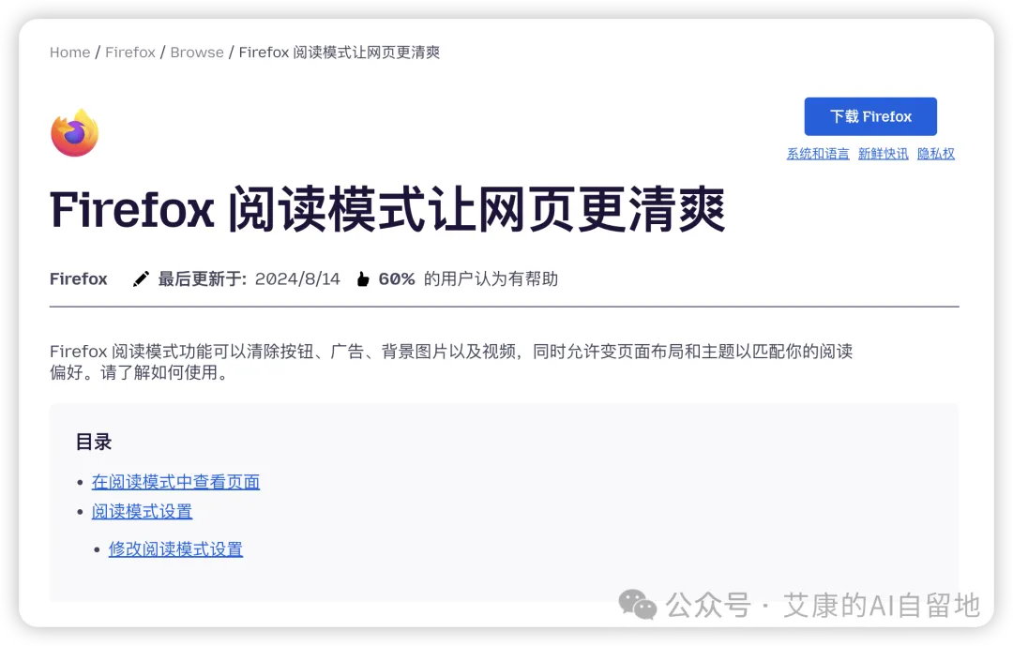Open the Browse breadcrumb link
This screenshot has width=1013, height=646.
click(197, 53)
